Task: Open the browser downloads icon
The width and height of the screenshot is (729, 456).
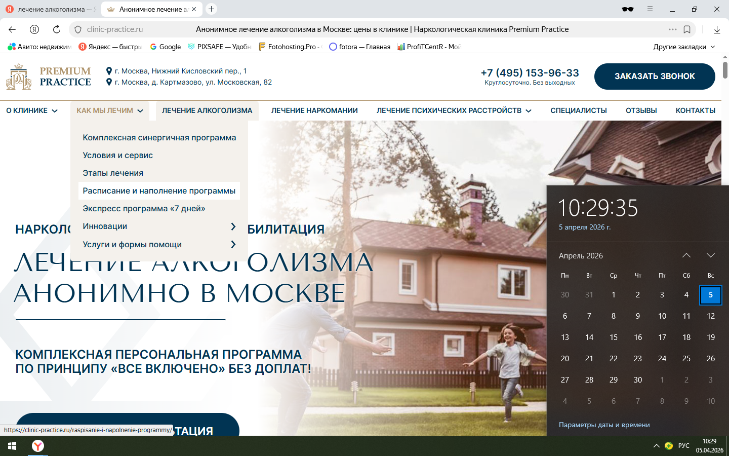Action: click(x=717, y=29)
